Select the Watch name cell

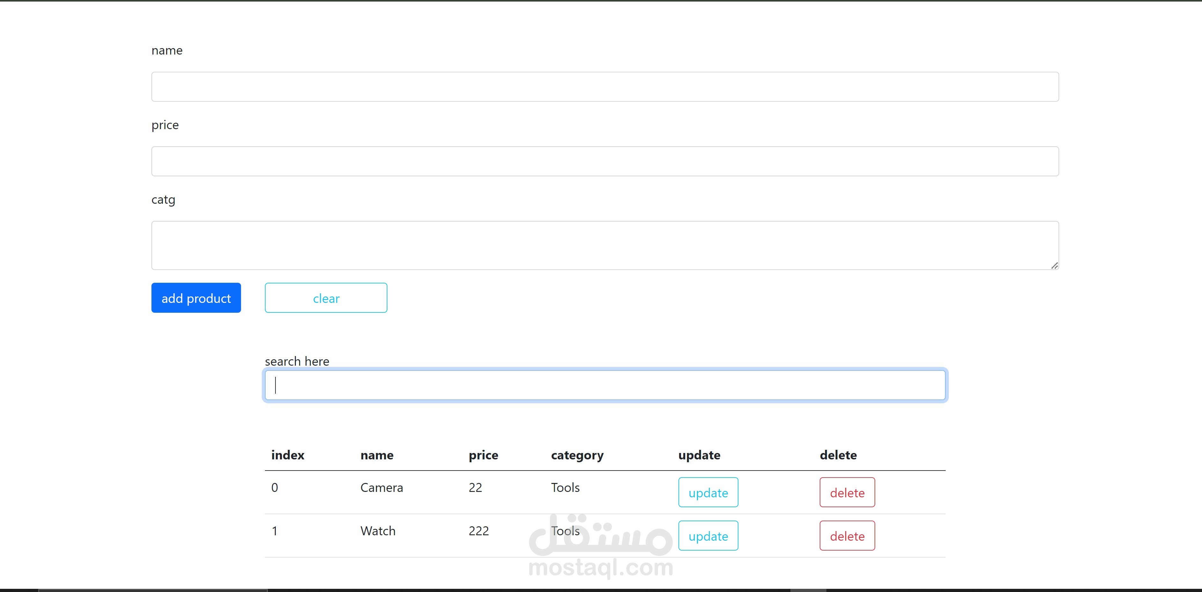(x=377, y=531)
